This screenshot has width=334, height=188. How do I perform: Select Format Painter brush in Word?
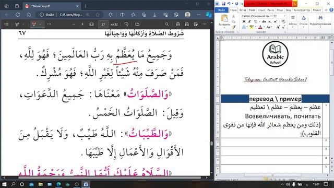[234, 27]
